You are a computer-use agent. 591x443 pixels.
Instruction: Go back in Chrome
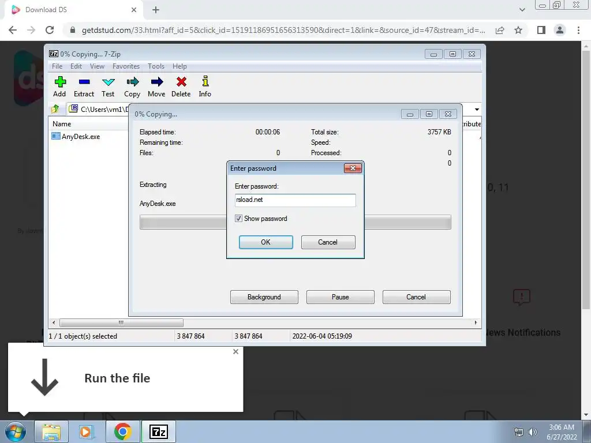click(13, 30)
